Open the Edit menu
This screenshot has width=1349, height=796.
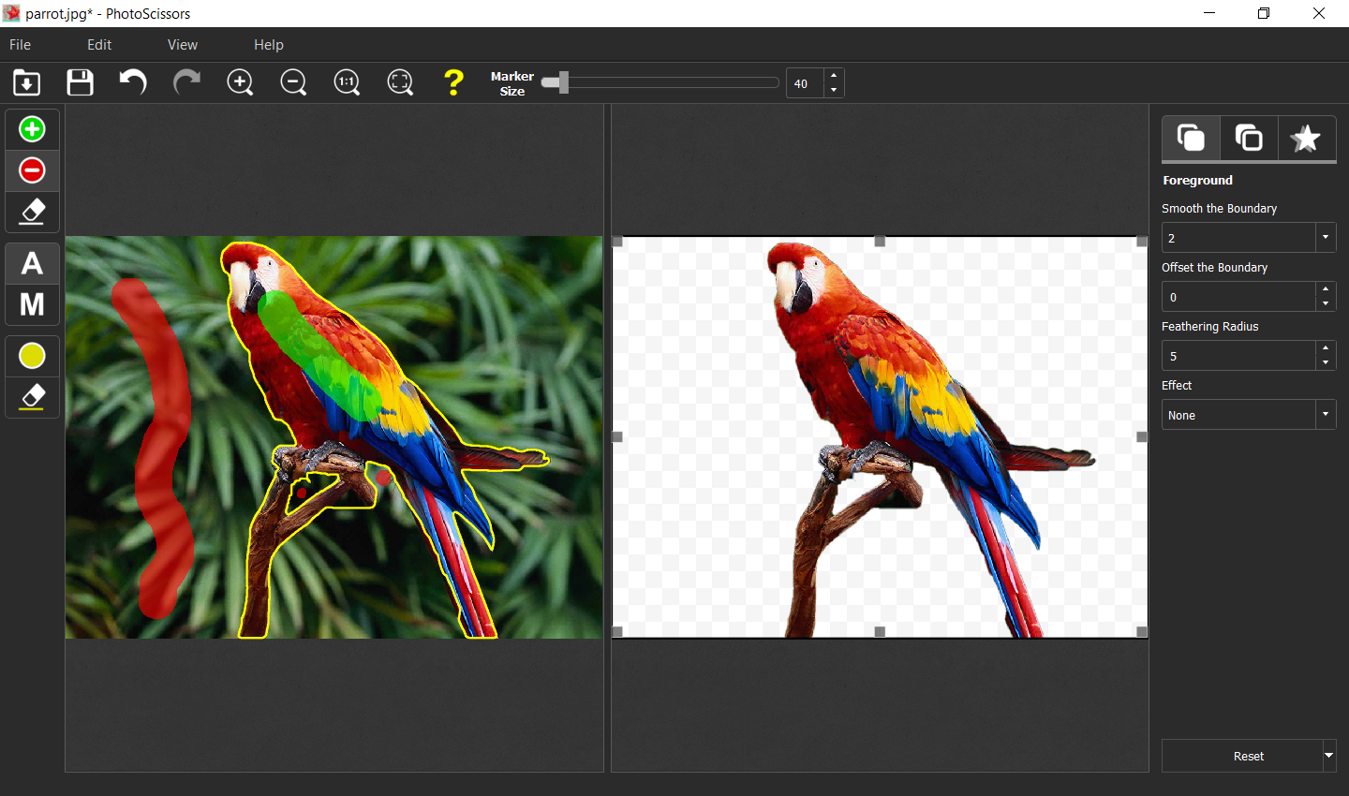(x=98, y=44)
